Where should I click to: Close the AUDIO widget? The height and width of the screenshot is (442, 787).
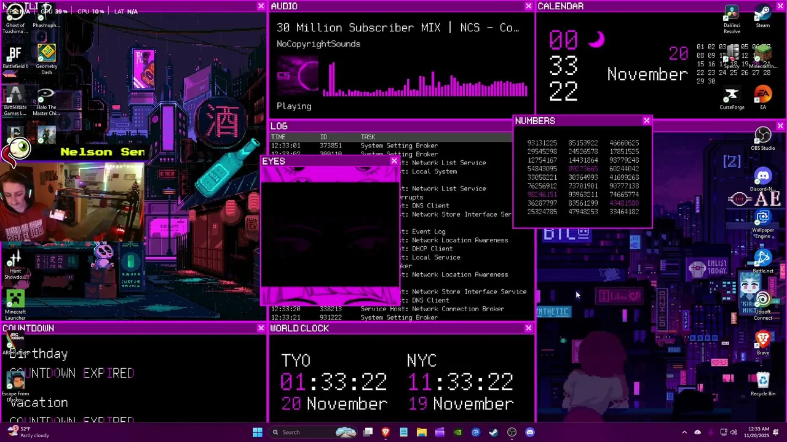[x=528, y=6]
